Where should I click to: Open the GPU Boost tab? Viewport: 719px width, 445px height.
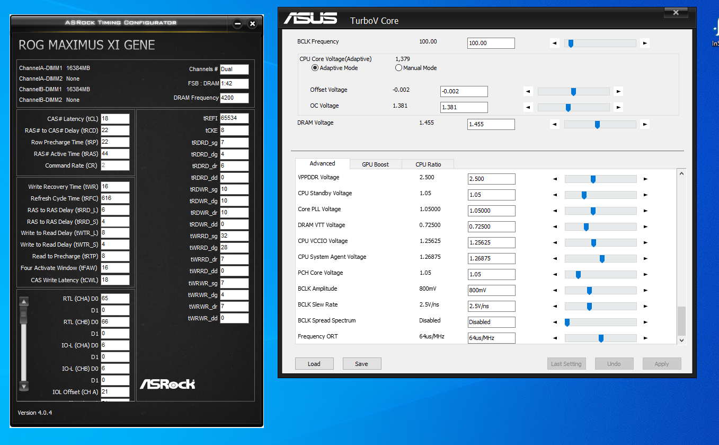point(375,164)
